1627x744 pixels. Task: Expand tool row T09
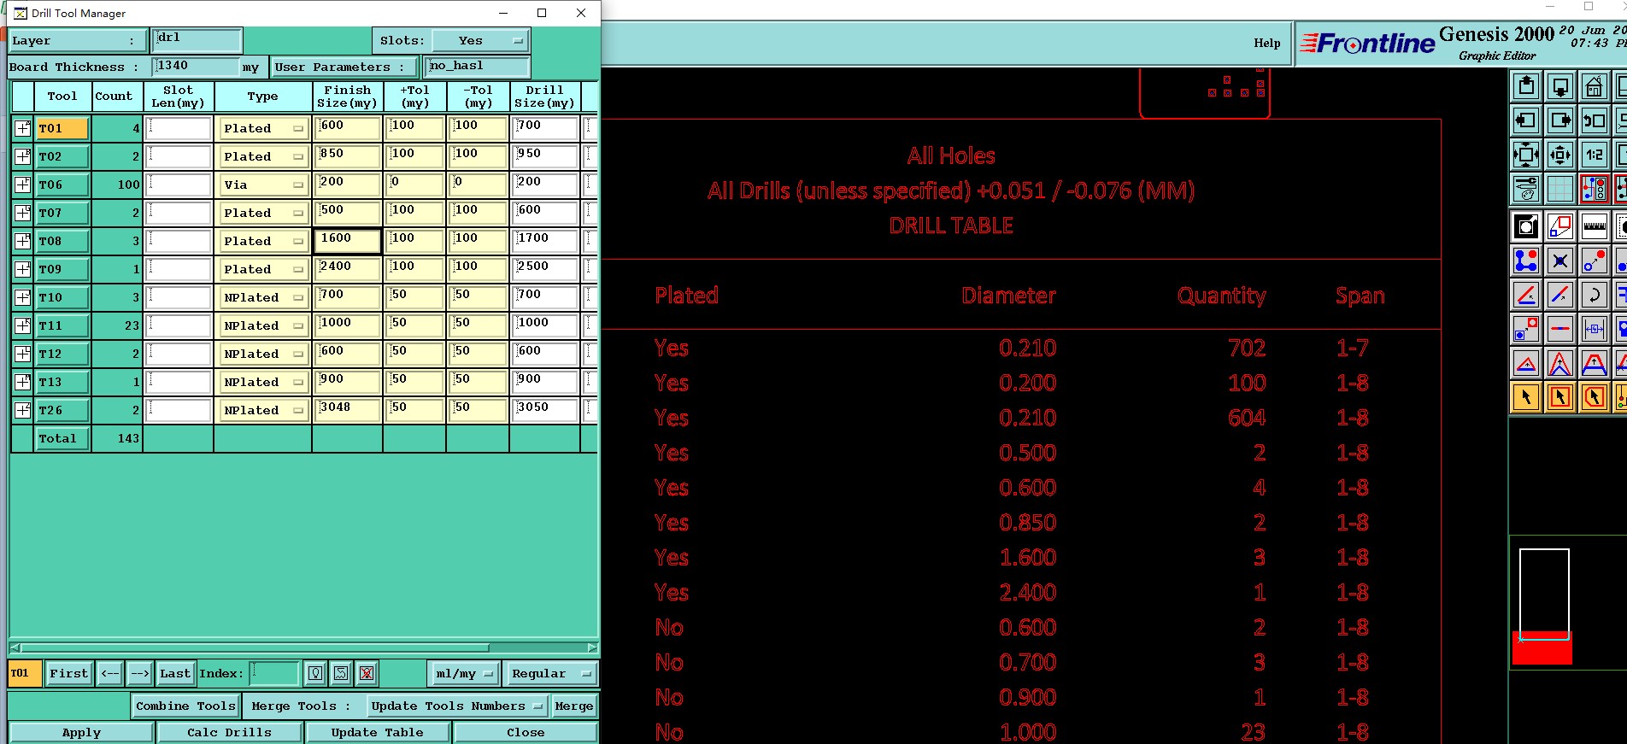(23, 269)
